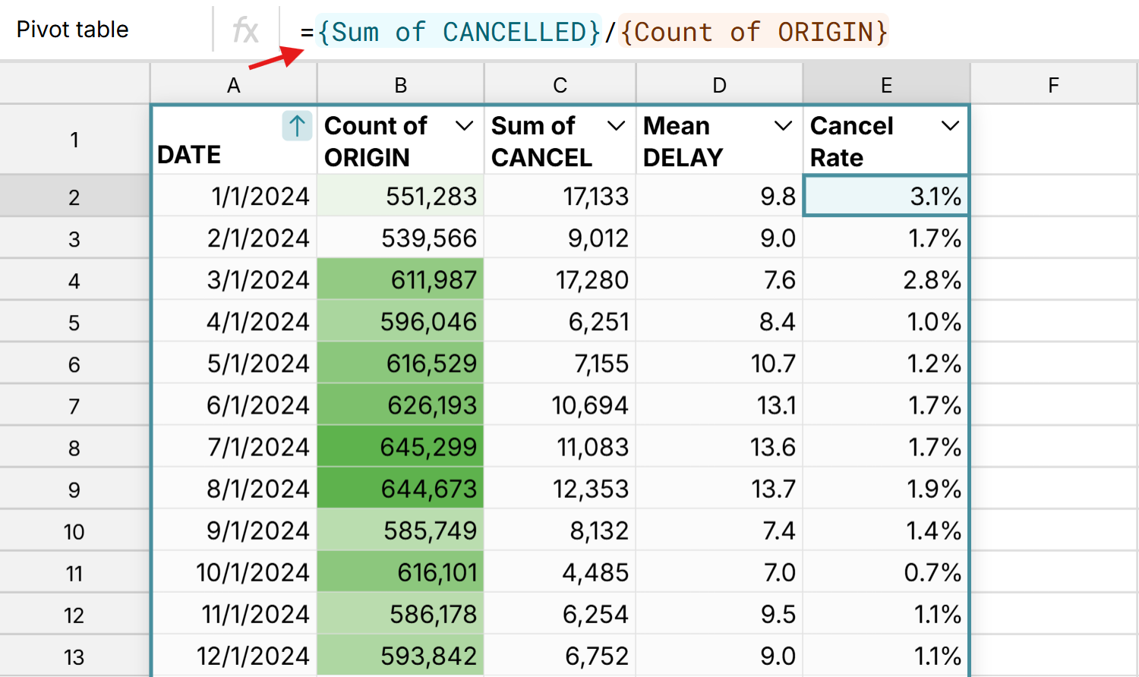
Task: Select the 551,283 Count of ORIGIN cell
Action: [400, 196]
